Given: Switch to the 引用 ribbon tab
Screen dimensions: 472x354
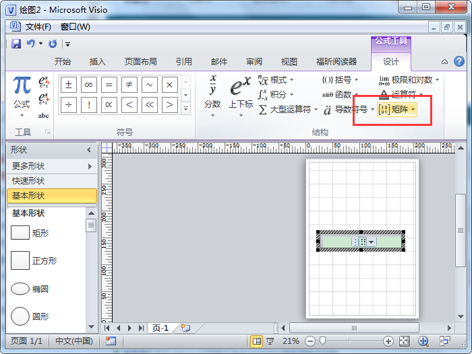Looking at the screenshot, I should 184,62.
